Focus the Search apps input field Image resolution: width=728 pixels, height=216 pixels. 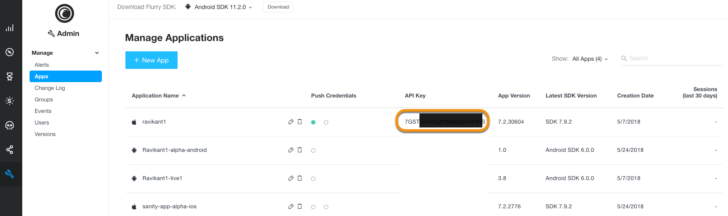pos(672,59)
